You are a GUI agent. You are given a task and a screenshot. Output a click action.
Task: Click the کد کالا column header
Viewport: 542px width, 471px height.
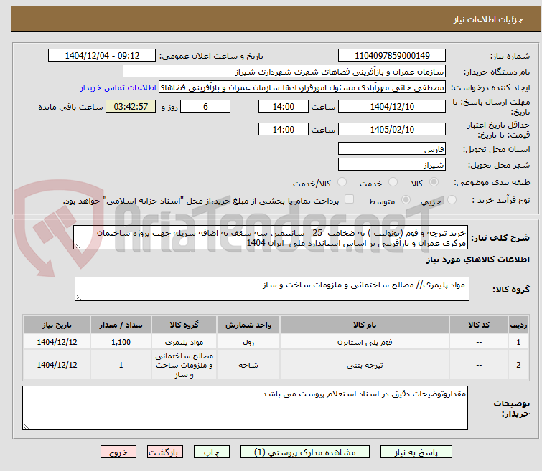pos(479,325)
